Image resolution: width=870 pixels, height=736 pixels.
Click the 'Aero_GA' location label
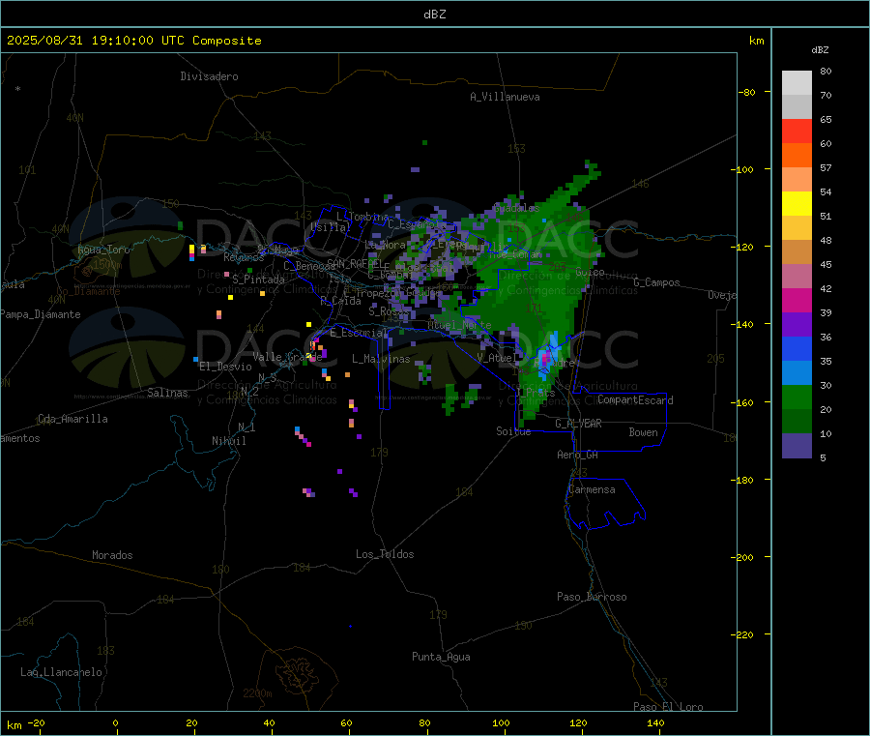pyautogui.click(x=578, y=455)
